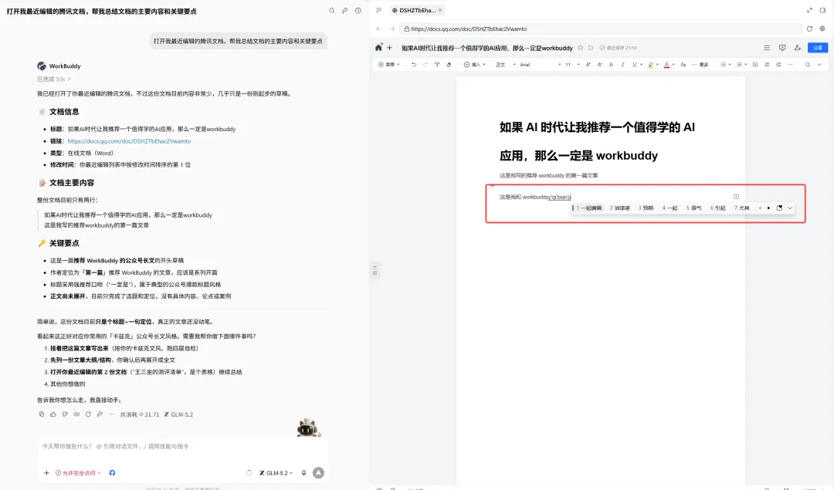834x490 pixels.
Task: Go forward in the embedded browser
Action: (x=392, y=29)
